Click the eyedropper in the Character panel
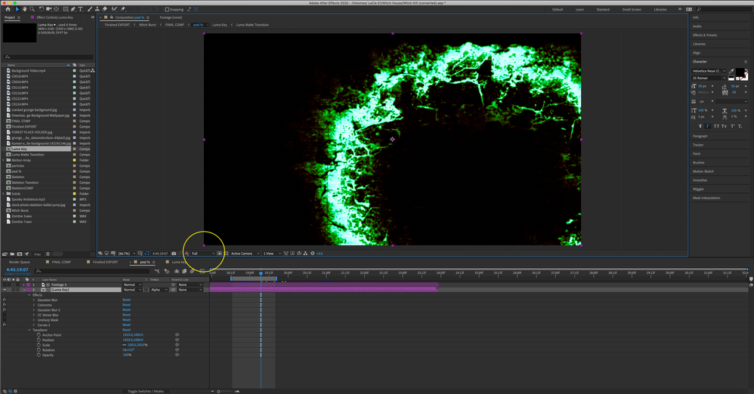The height and width of the screenshot is (394, 754). coord(731,71)
